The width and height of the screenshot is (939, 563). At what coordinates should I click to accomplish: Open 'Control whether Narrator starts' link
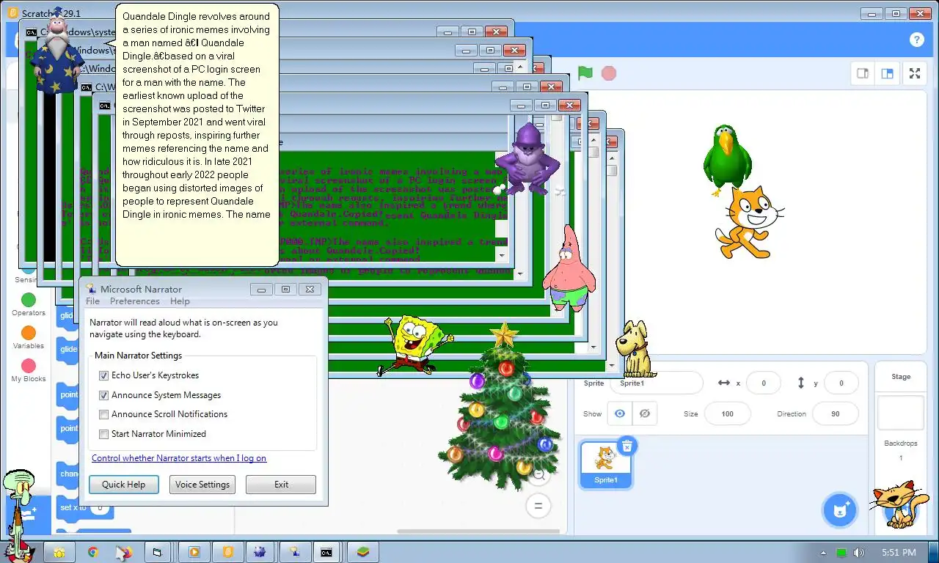point(179,458)
